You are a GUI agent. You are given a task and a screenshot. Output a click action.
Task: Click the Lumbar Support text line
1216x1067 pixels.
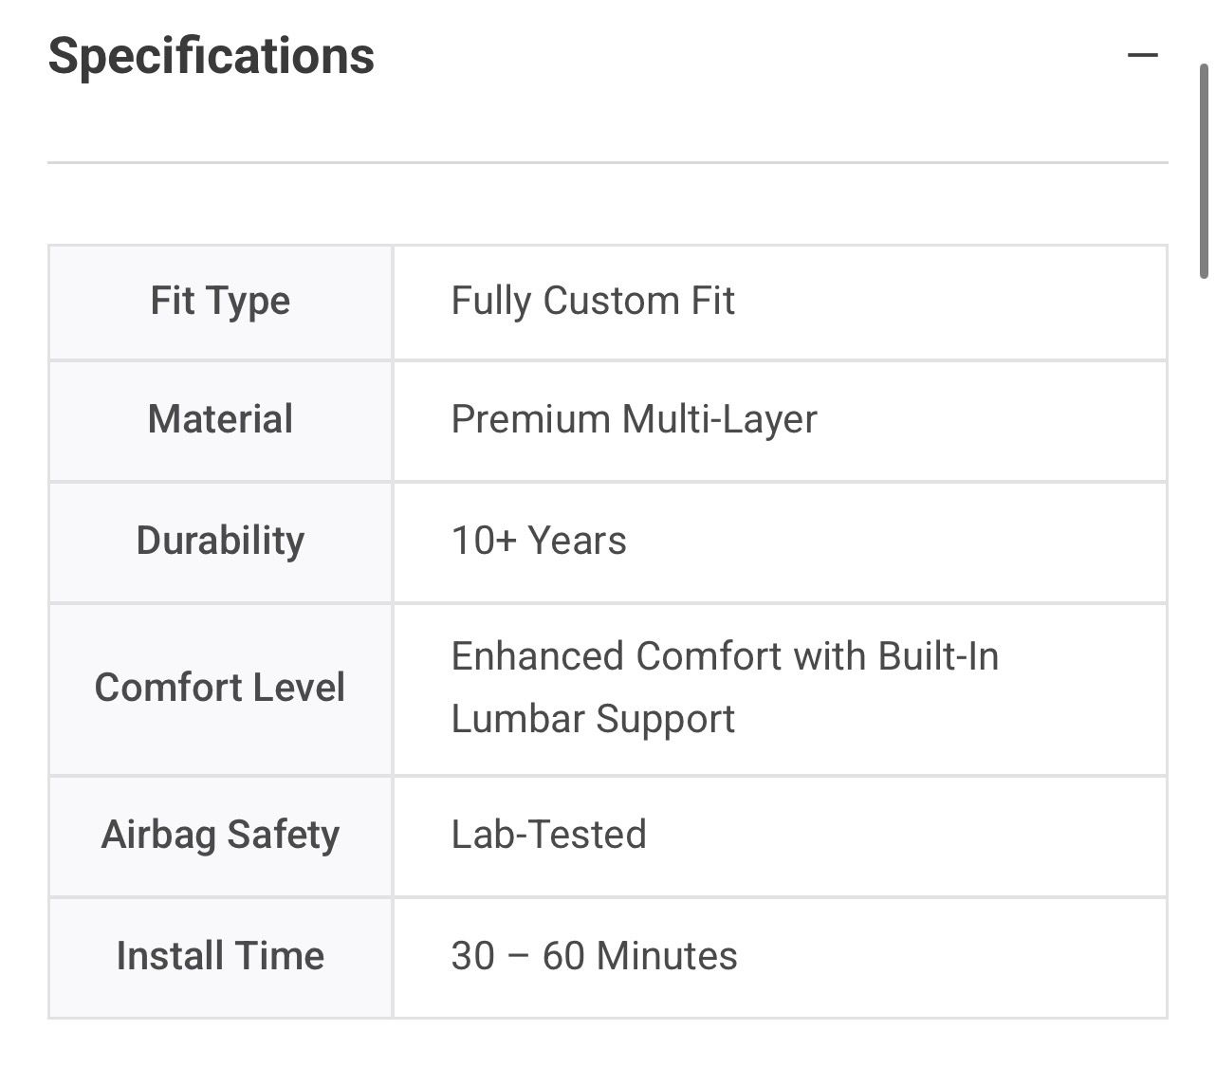tap(592, 719)
